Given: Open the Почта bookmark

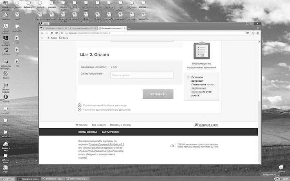Looking at the screenshot, I should [x=64, y=38].
